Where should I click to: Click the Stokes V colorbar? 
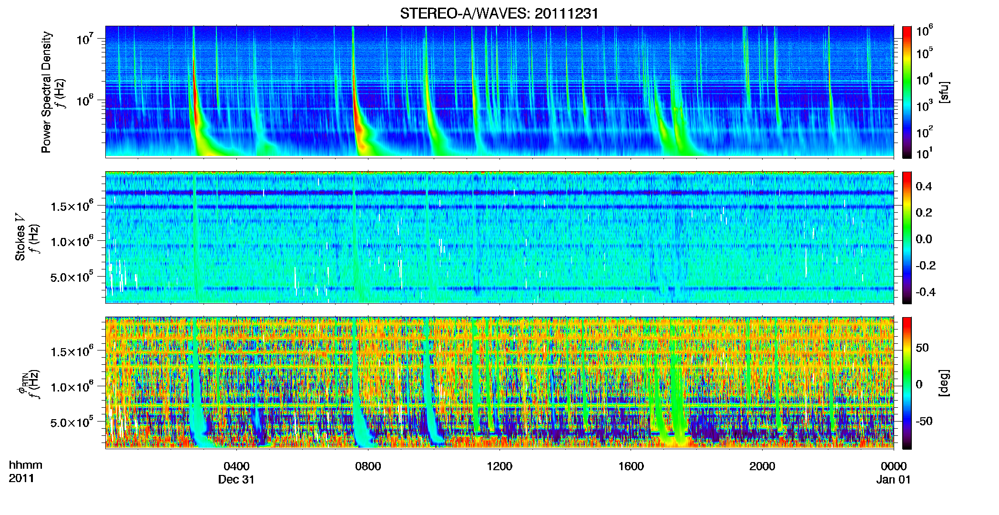pos(907,237)
